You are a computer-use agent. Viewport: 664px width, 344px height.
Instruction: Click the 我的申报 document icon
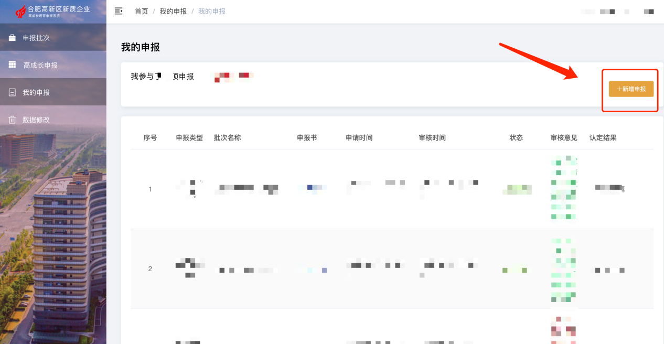[12, 92]
